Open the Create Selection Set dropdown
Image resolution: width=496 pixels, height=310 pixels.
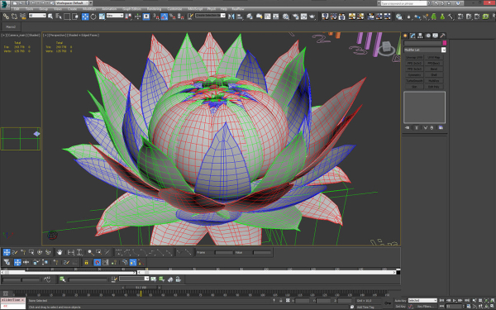(210, 16)
